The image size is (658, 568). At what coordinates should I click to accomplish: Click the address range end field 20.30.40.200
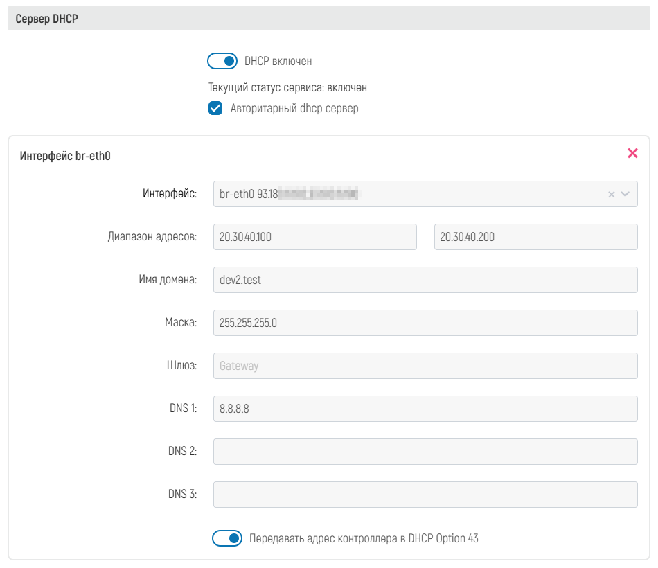(x=535, y=237)
